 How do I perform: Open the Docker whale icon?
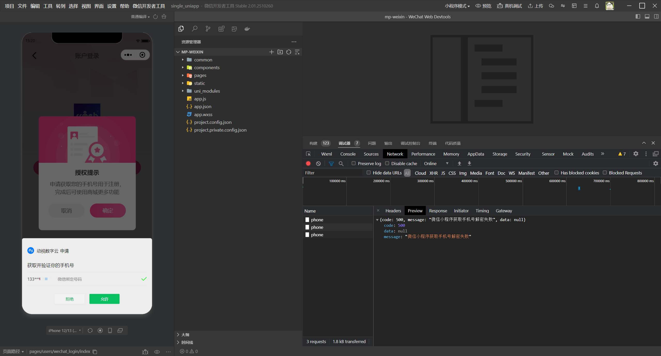(x=247, y=29)
